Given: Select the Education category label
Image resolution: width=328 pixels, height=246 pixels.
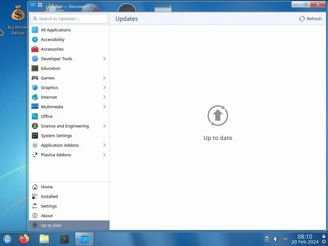Looking at the screenshot, I should click(51, 69).
